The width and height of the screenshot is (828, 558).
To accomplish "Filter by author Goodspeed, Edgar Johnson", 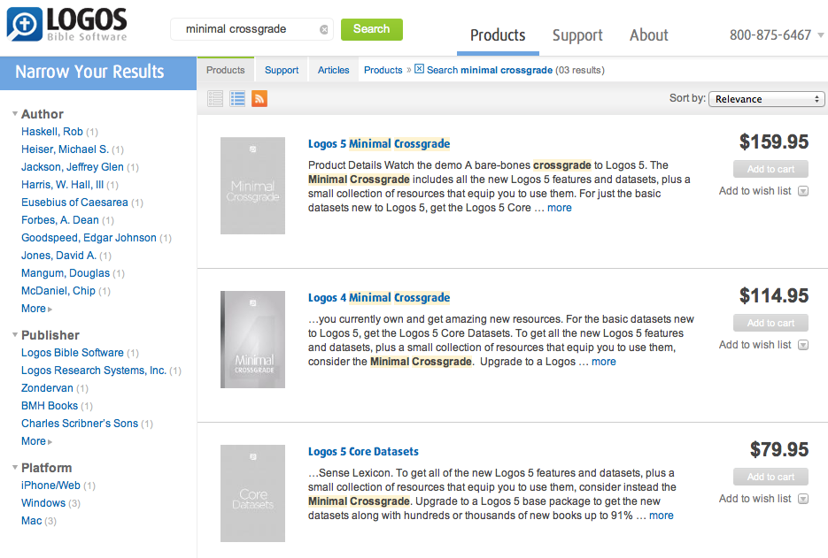I will (x=89, y=238).
